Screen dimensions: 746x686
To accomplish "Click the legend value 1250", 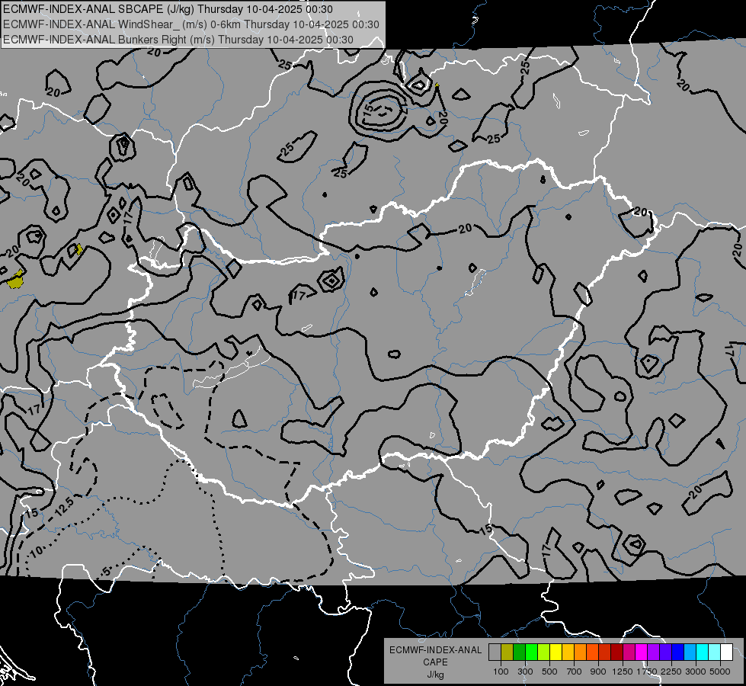I will tap(623, 672).
